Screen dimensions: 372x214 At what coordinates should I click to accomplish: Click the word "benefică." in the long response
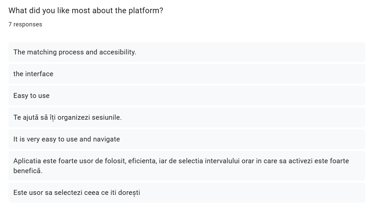click(28, 171)
